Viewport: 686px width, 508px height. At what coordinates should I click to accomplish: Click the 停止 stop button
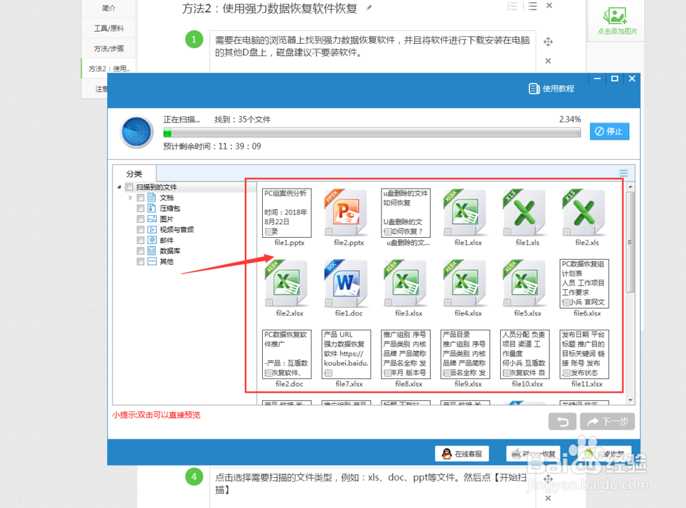tap(609, 131)
